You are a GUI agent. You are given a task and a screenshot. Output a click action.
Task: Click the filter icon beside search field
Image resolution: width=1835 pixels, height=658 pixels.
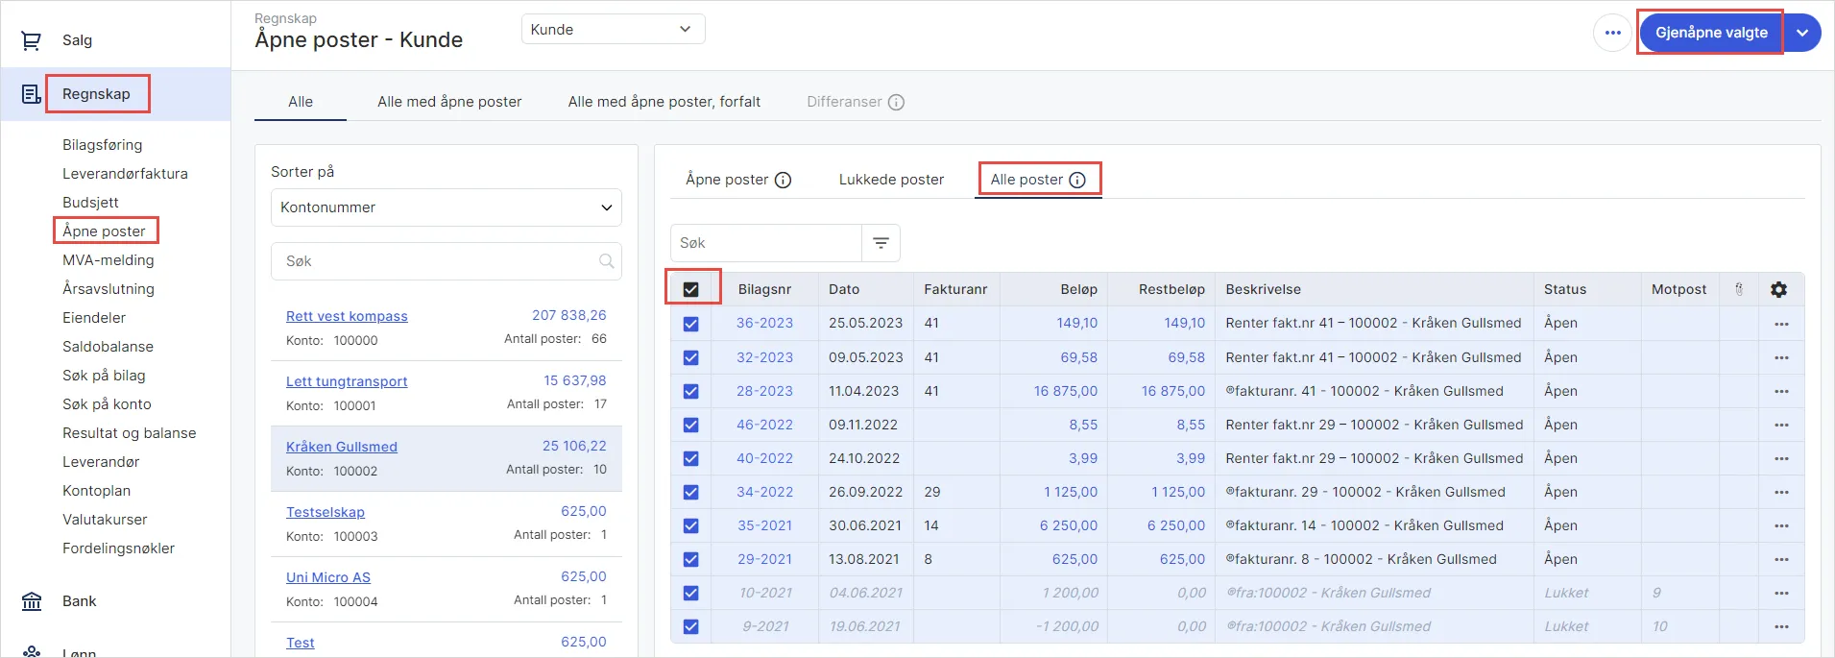pos(881,243)
